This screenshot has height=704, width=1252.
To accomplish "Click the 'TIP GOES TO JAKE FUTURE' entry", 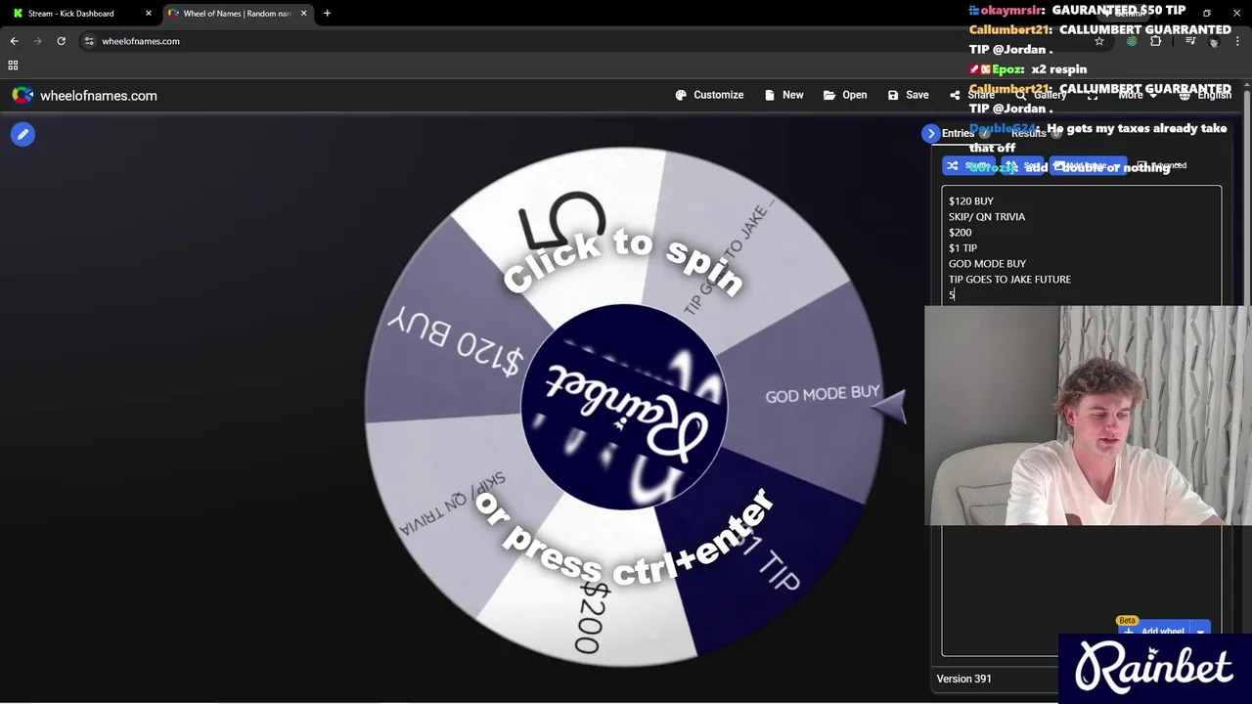I will coord(1009,279).
